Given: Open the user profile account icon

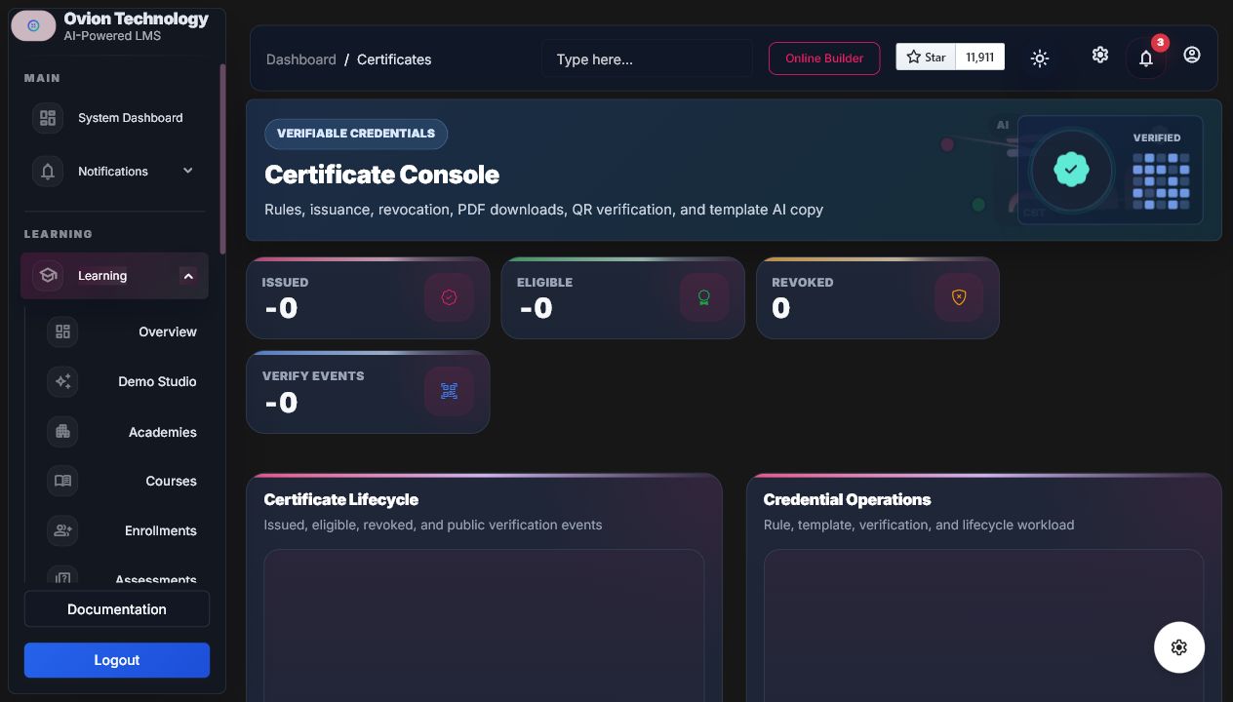Looking at the screenshot, I should tap(1192, 55).
